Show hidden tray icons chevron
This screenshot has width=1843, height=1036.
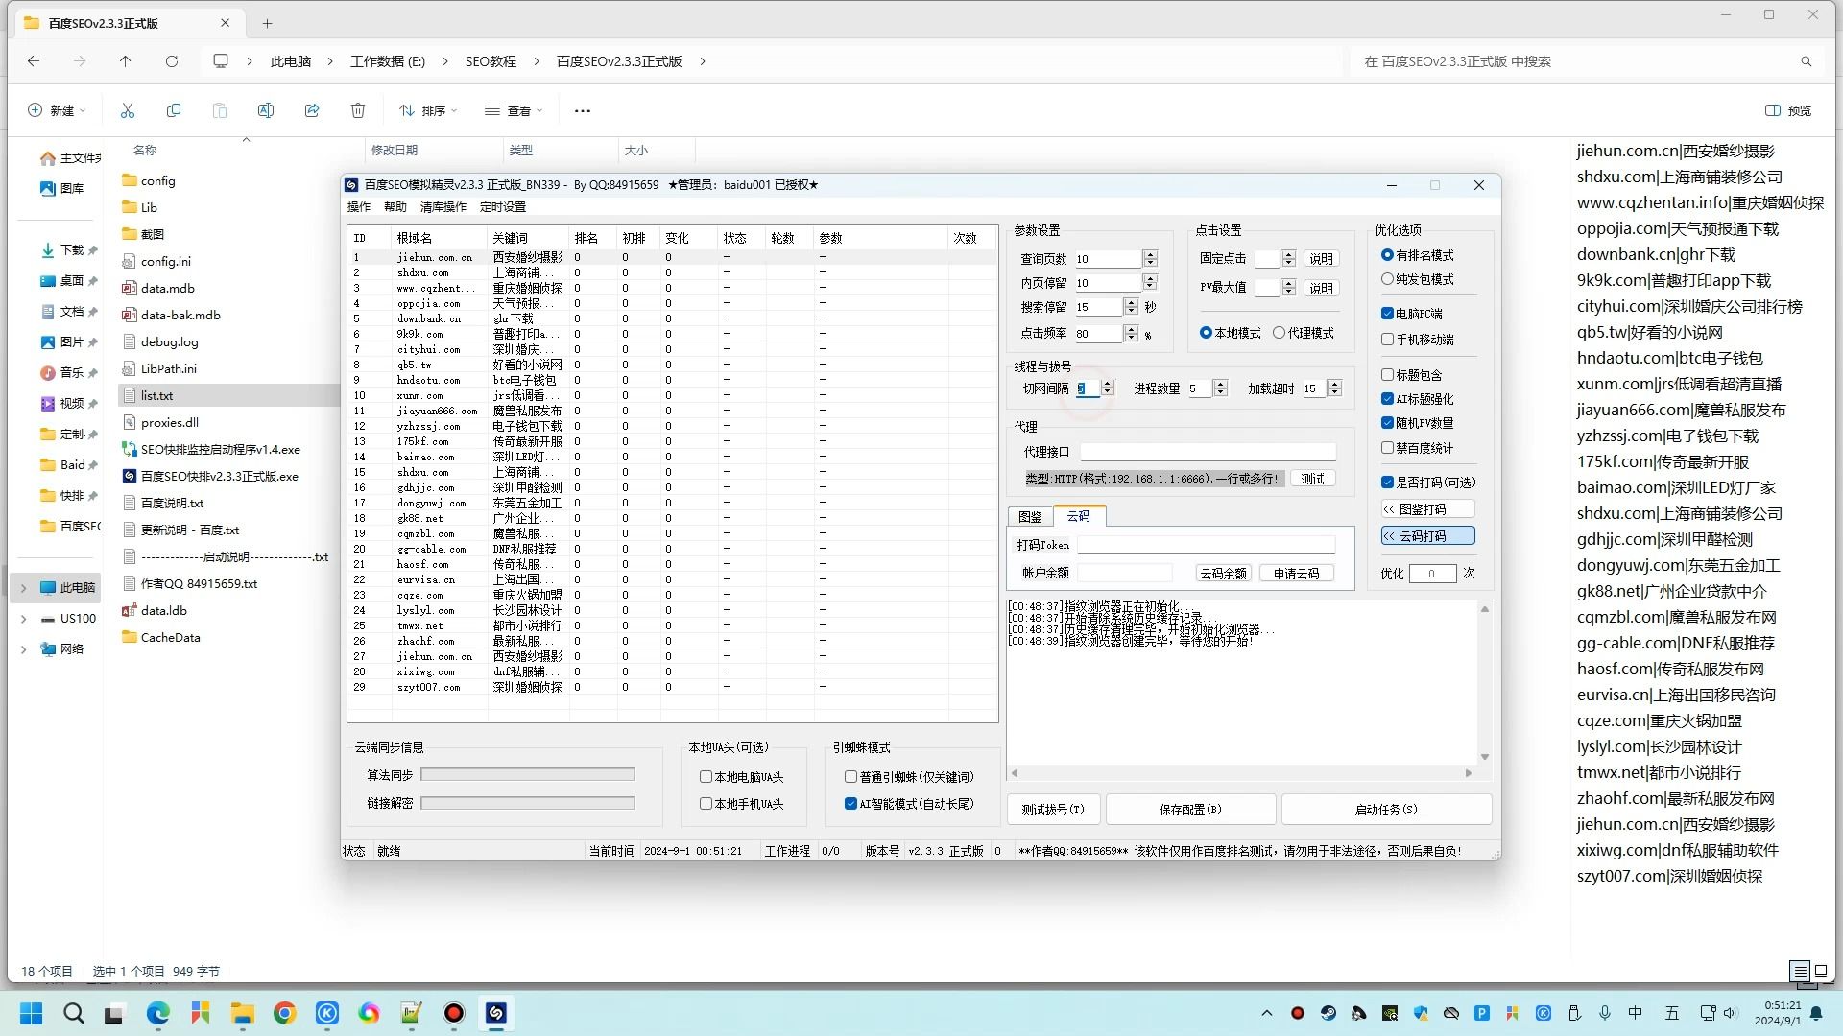click(1266, 1013)
